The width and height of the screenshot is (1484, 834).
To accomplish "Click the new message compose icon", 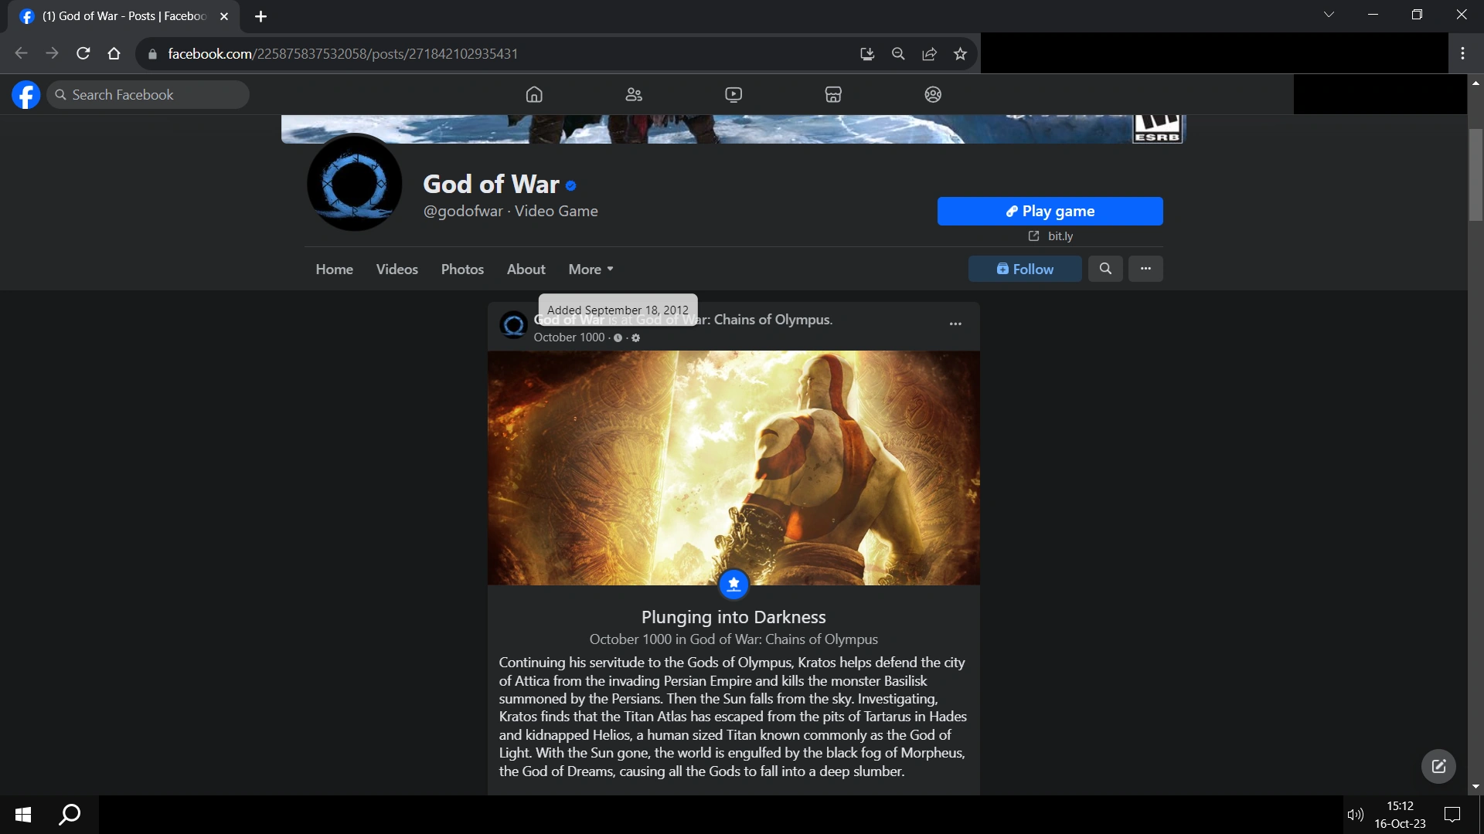I will 1438,766.
